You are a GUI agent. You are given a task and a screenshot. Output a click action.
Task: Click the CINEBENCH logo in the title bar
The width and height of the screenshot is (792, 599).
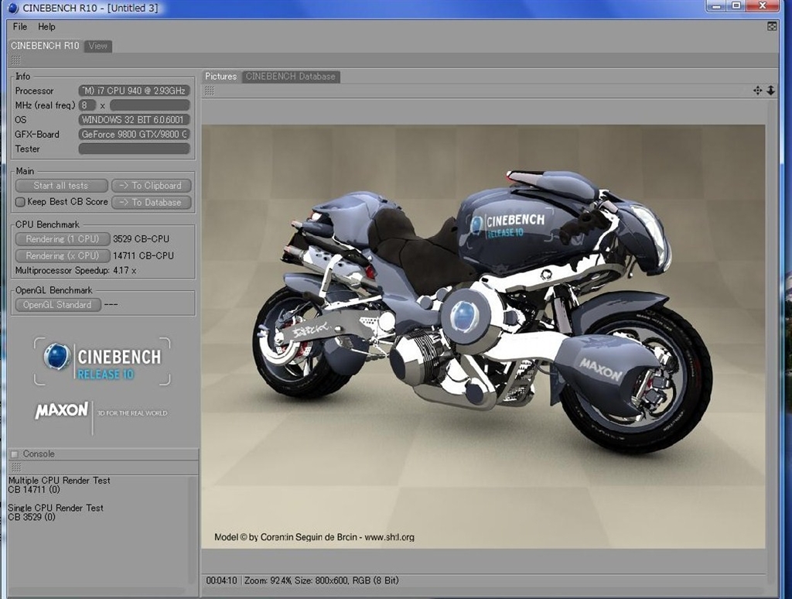pos(13,9)
